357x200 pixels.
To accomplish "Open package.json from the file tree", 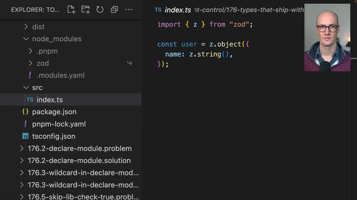I will (54, 112).
